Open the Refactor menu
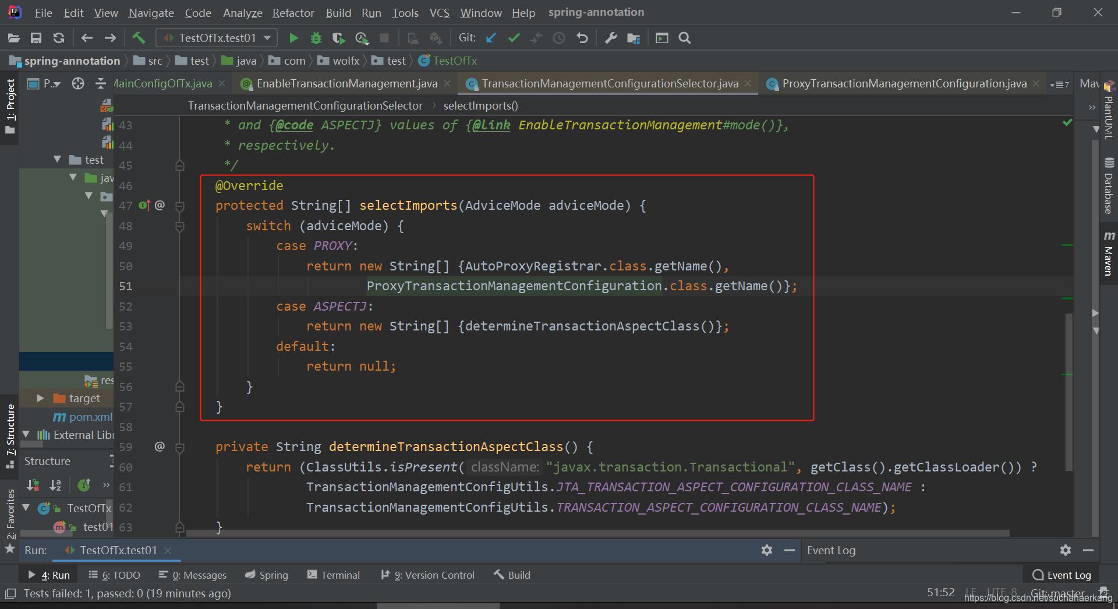This screenshot has width=1118, height=609. [x=293, y=13]
